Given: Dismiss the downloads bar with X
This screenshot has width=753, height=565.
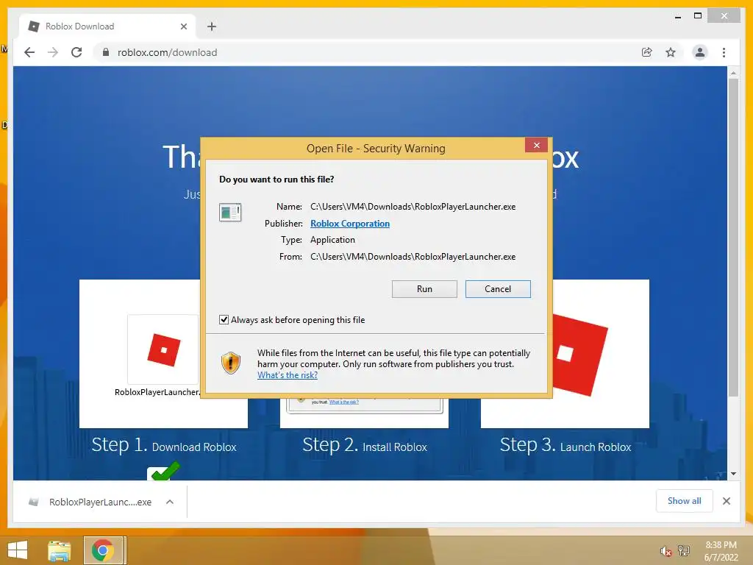Looking at the screenshot, I should coord(726,501).
